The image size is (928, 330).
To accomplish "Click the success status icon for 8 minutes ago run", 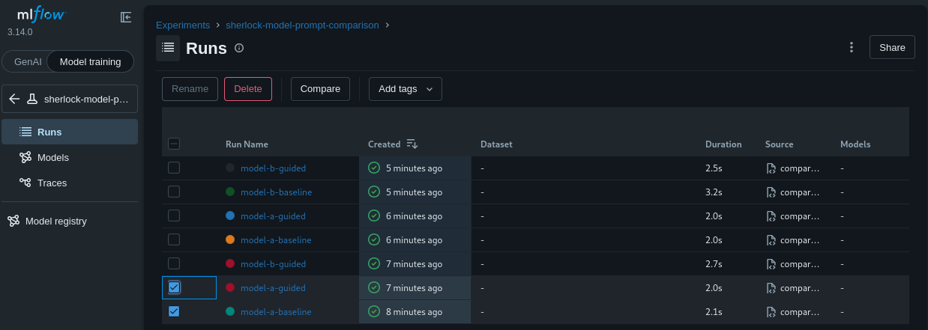I will [x=374, y=311].
